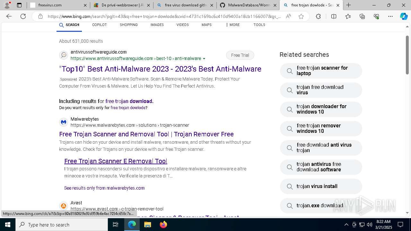The width and height of the screenshot is (411, 231).
Task: Open the volume speaker tray icon
Action: 370,225
